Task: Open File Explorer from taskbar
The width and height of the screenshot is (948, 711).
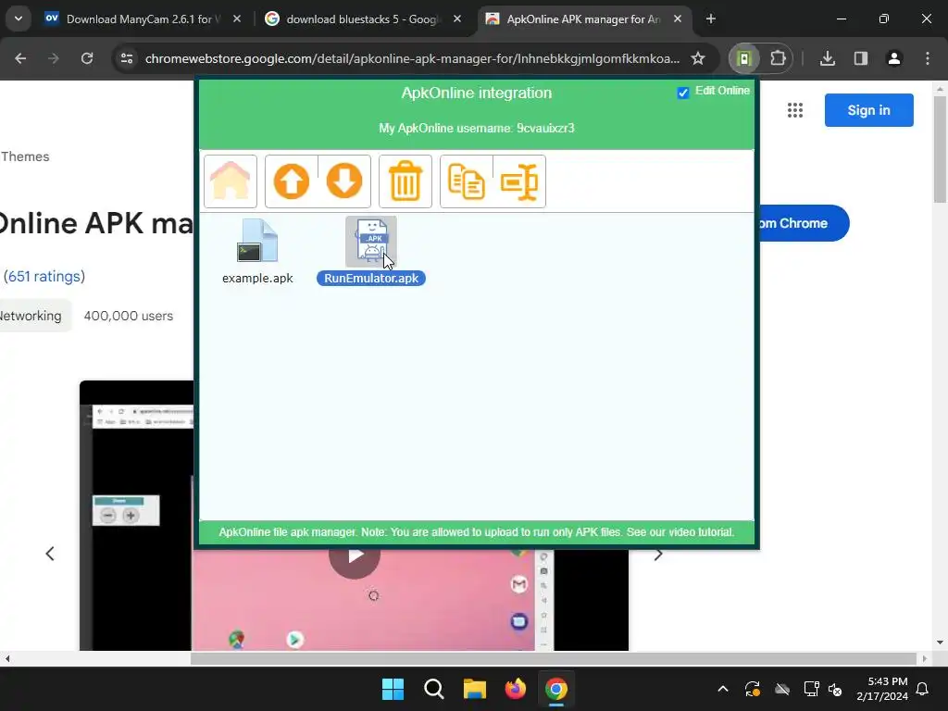Action: coord(475,689)
